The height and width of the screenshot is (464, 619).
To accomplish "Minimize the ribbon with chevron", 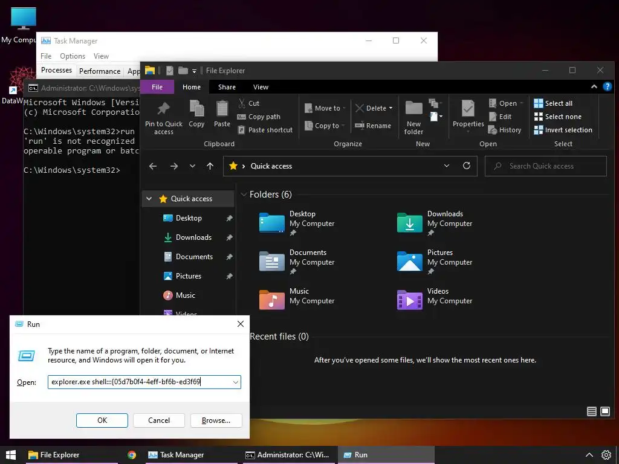I will point(594,87).
